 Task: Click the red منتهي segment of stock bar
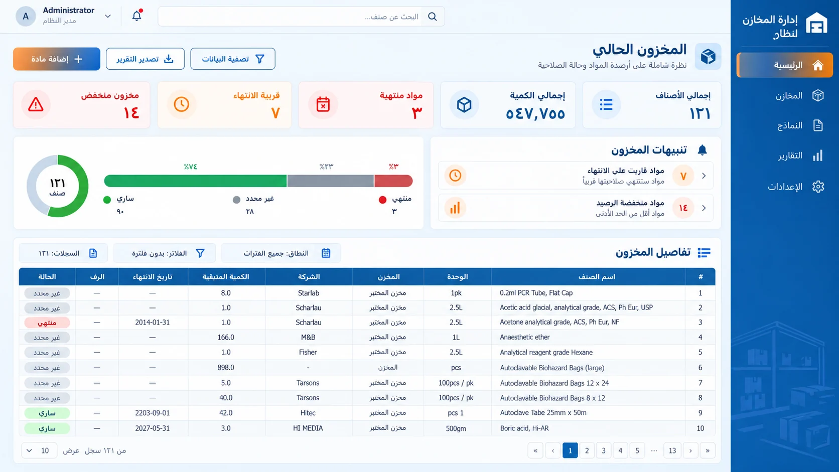(x=393, y=181)
